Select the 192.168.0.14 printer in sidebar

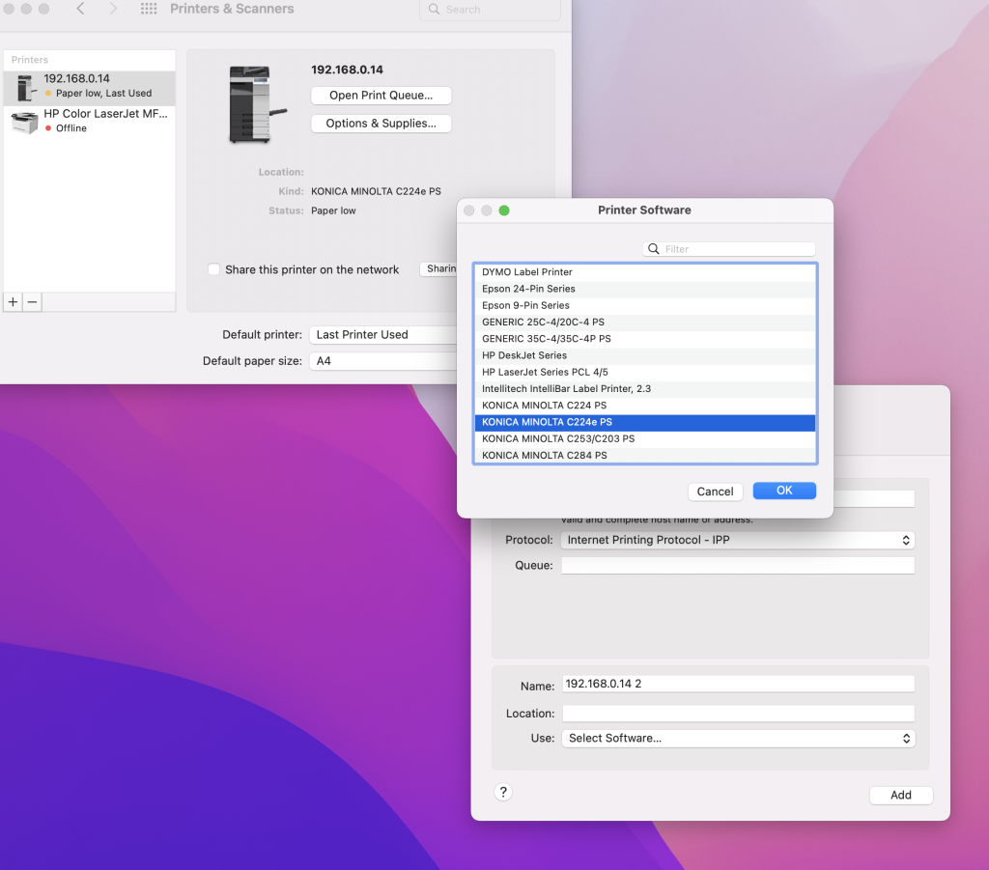tap(90, 87)
